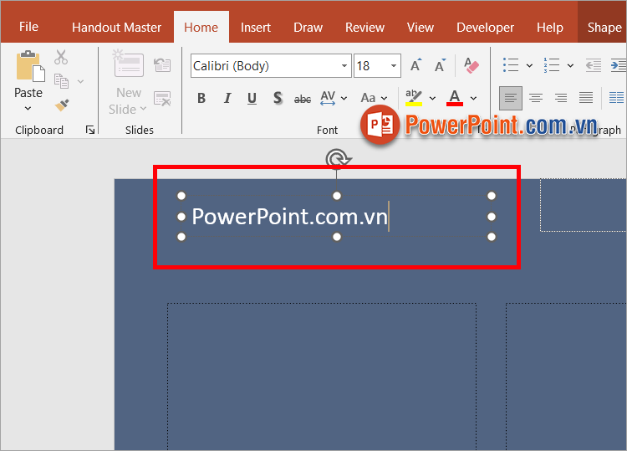Select the top-right dotted header placeholder

tap(583, 205)
